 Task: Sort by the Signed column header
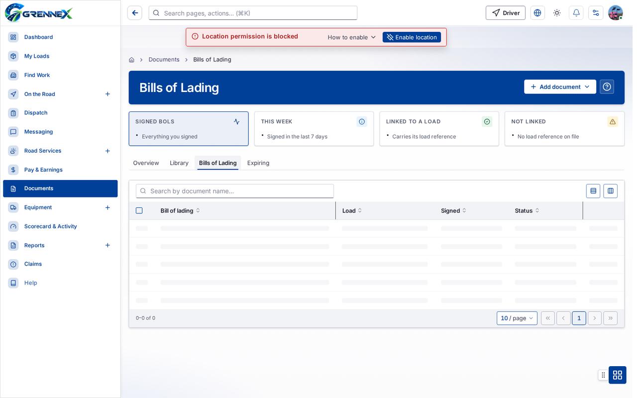pyautogui.click(x=453, y=211)
